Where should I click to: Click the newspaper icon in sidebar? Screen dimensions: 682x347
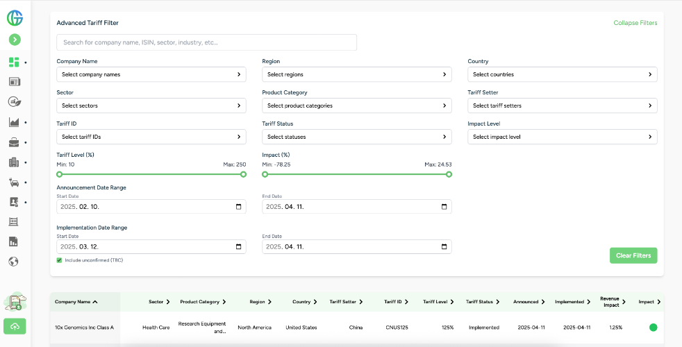[14, 82]
